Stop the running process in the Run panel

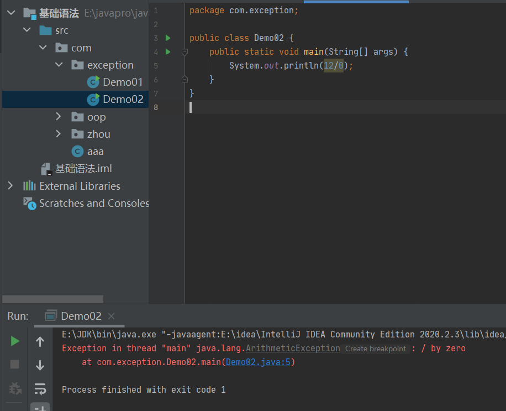pyautogui.click(x=15, y=364)
